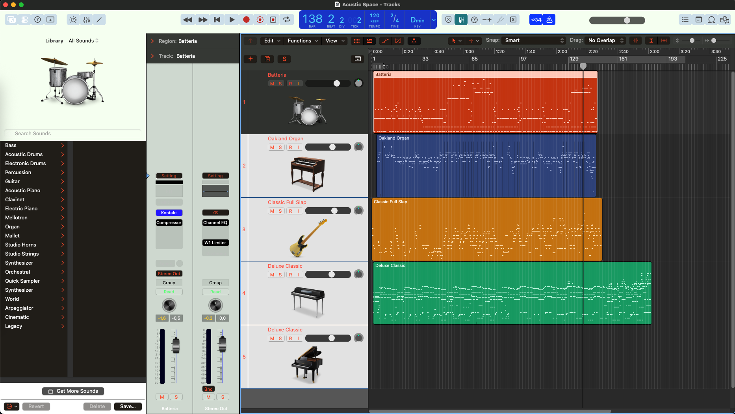Click the Kontakt instrument slot

click(x=169, y=213)
